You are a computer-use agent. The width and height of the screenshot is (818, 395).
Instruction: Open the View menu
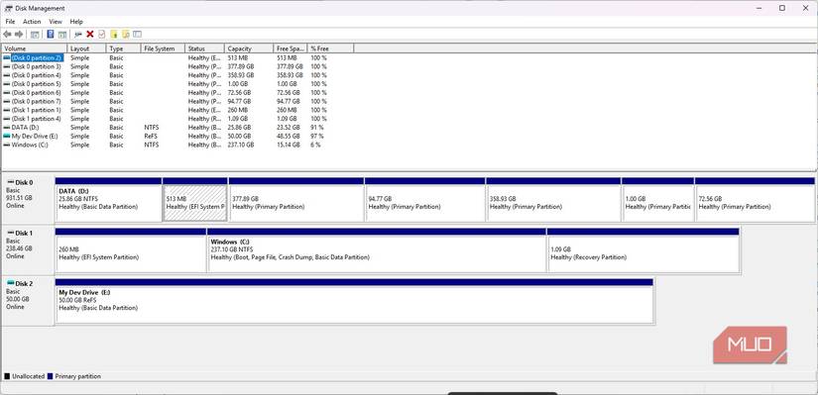[56, 22]
